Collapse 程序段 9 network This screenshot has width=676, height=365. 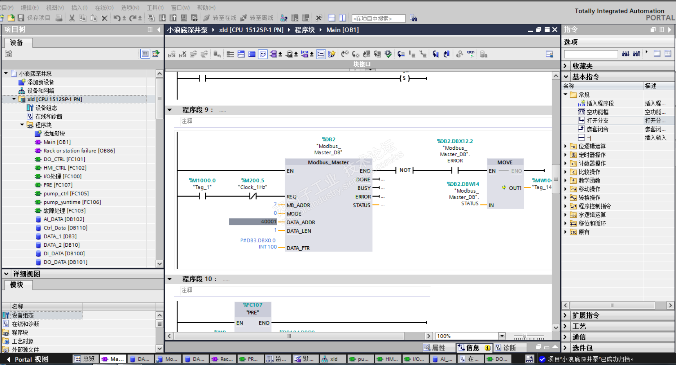170,110
